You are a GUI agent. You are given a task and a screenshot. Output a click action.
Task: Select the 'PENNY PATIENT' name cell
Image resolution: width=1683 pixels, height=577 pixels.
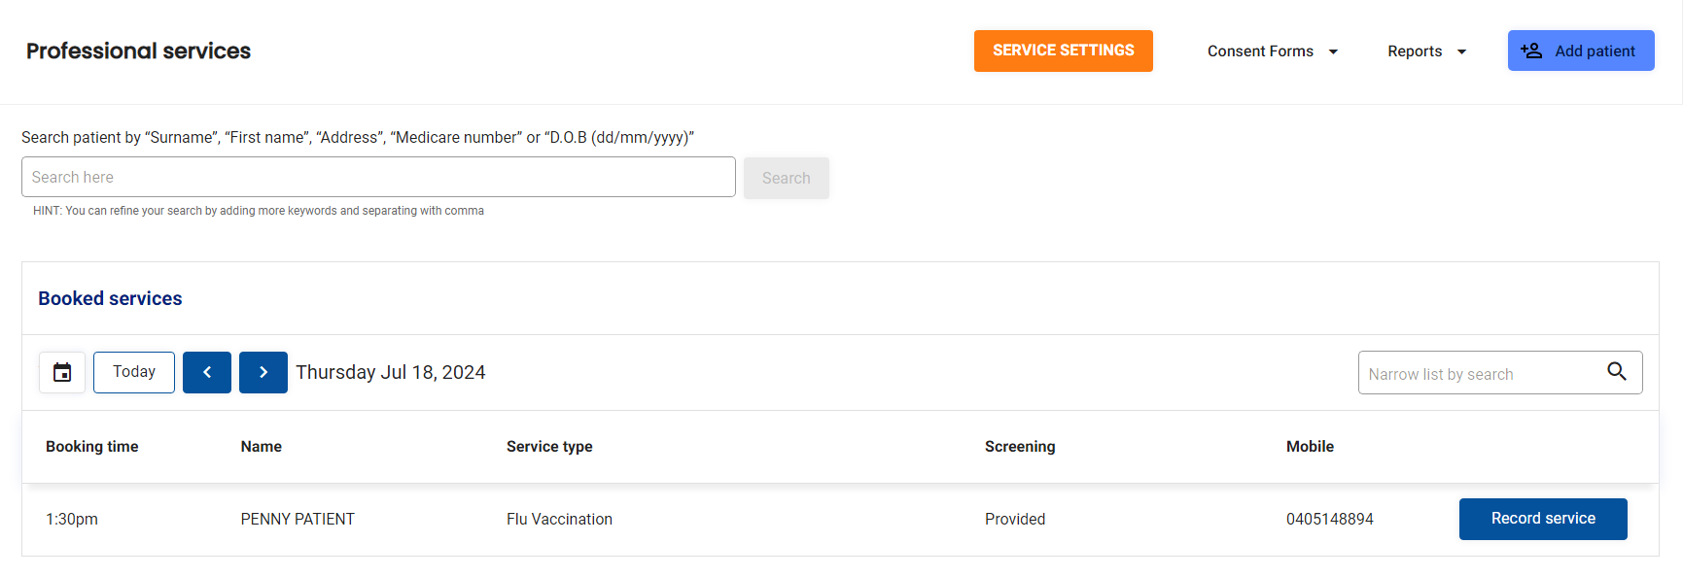tap(298, 520)
